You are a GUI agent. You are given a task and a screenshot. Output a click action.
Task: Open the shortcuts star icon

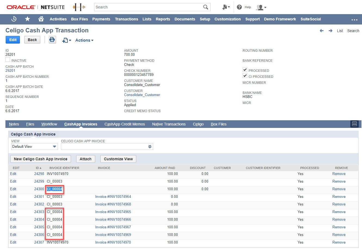[x=27, y=19]
